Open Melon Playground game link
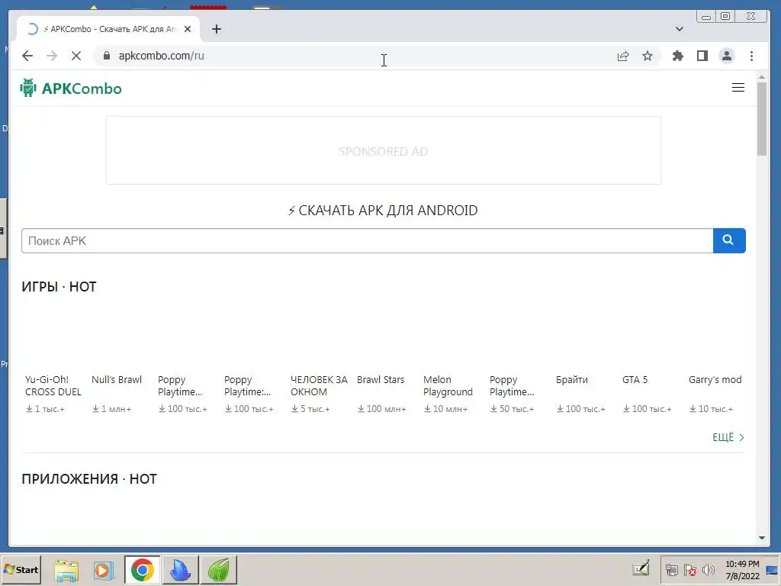Screen dimensions: 781x586 click(448, 385)
